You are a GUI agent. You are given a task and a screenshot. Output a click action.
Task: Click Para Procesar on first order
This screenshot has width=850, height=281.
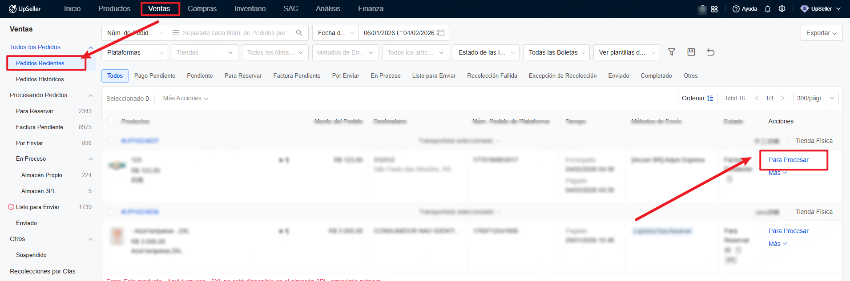click(x=788, y=160)
